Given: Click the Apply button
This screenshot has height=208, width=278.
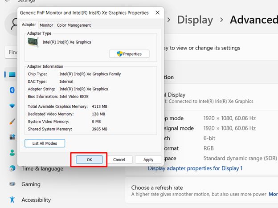Looking at the screenshot, I should [x=148, y=159].
